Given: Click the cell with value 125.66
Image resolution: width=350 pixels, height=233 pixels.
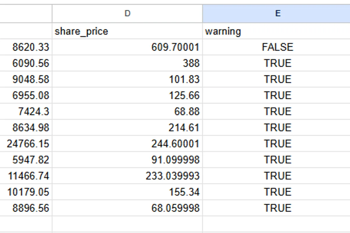Looking at the screenshot, I should click(127, 95).
